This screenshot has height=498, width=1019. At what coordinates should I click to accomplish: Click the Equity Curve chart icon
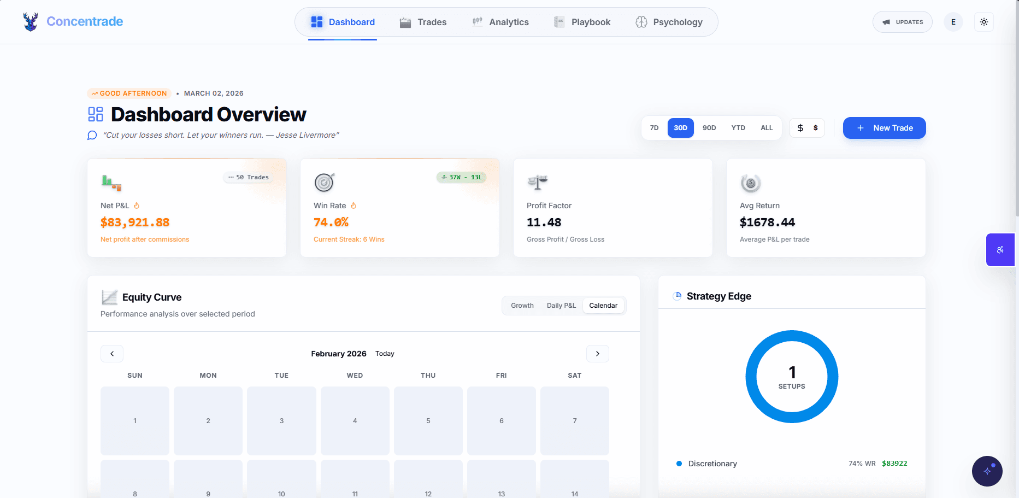pos(109,297)
